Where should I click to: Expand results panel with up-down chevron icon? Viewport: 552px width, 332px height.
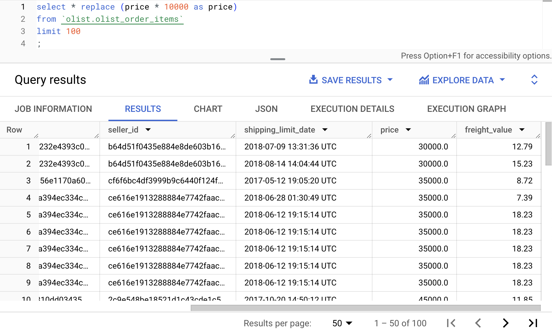534,80
